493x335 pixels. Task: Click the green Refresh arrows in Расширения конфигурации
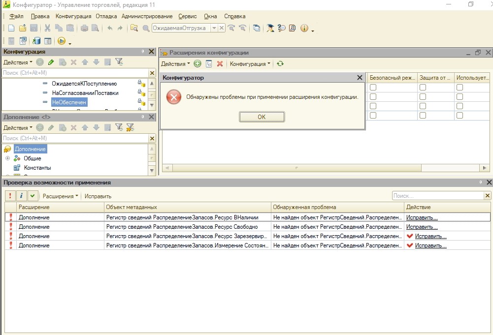click(280, 64)
